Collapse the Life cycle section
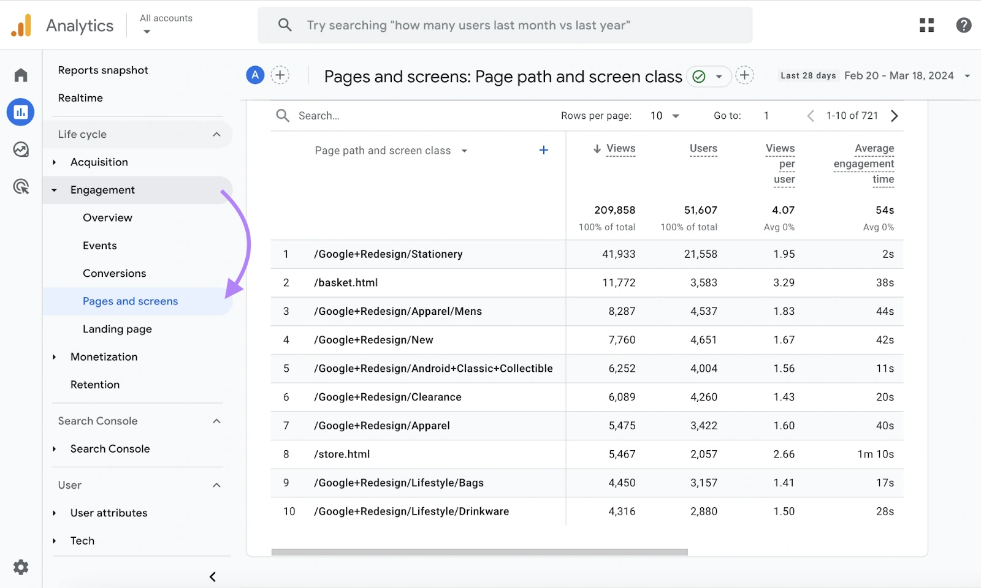 tap(216, 134)
